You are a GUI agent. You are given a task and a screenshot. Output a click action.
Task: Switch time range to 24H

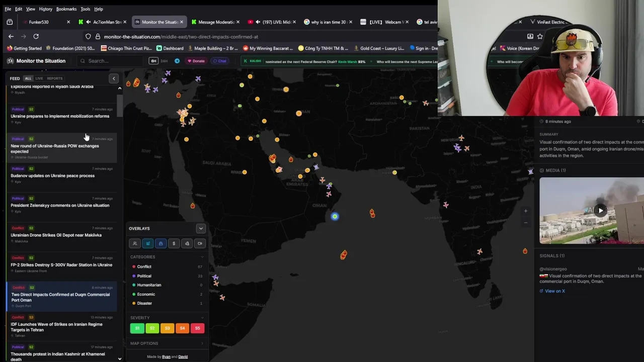(164, 61)
